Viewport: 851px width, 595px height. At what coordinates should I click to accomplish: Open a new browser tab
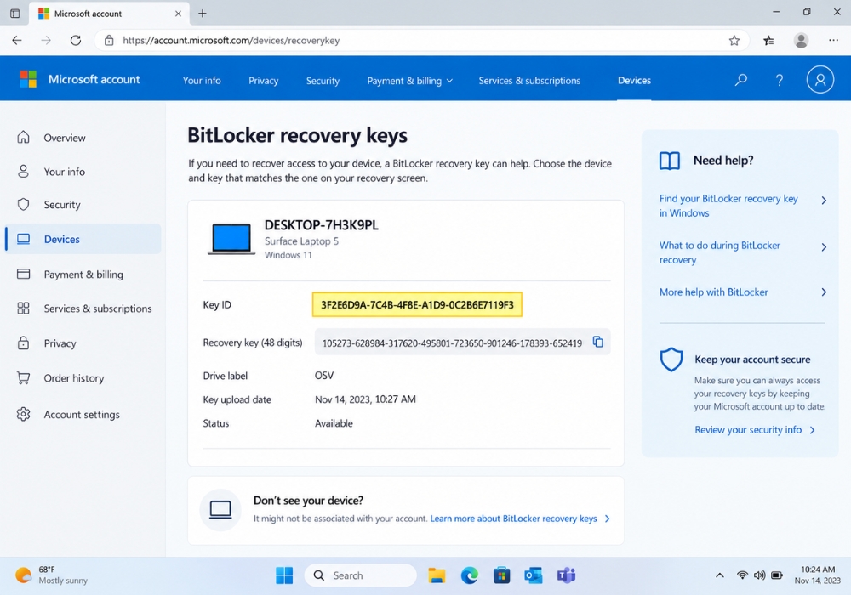[202, 14]
